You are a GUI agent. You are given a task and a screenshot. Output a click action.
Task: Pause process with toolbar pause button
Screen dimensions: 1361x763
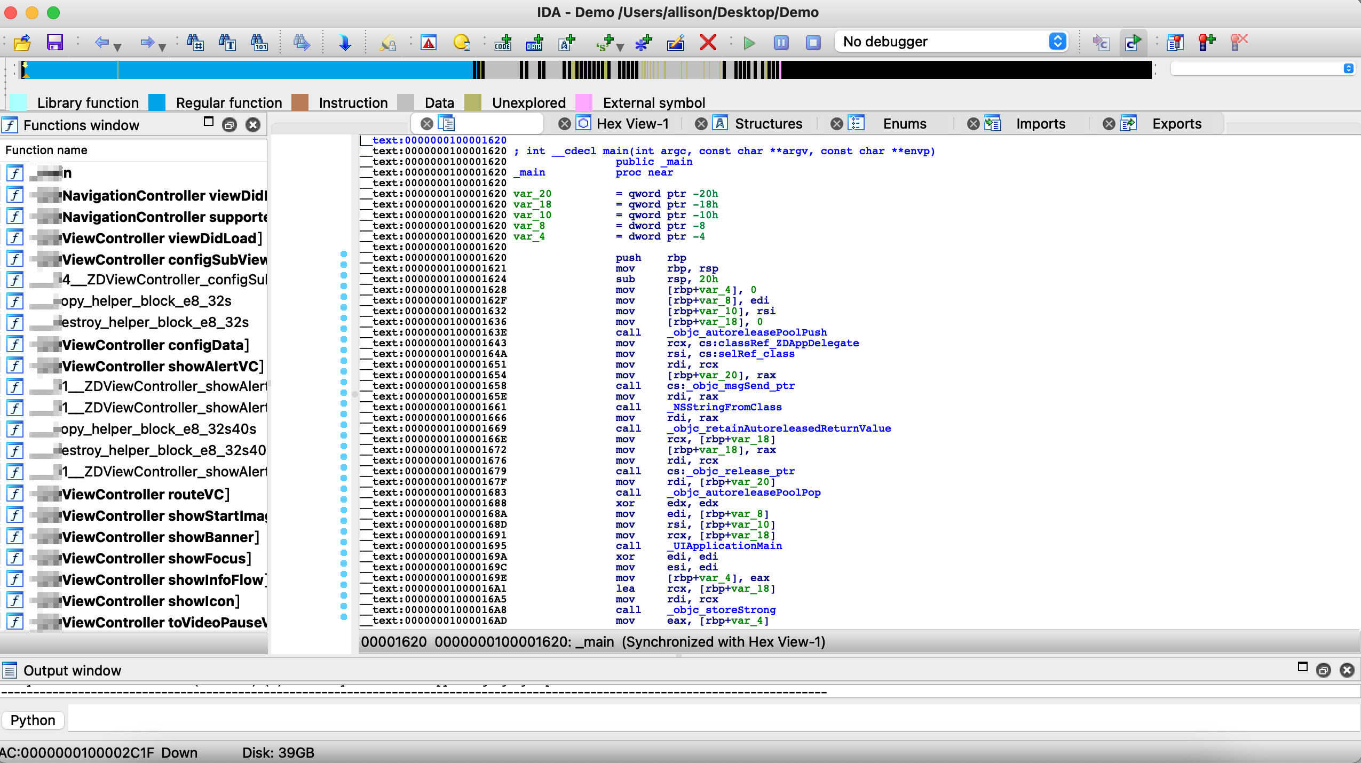pyautogui.click(x=781, y=42)
